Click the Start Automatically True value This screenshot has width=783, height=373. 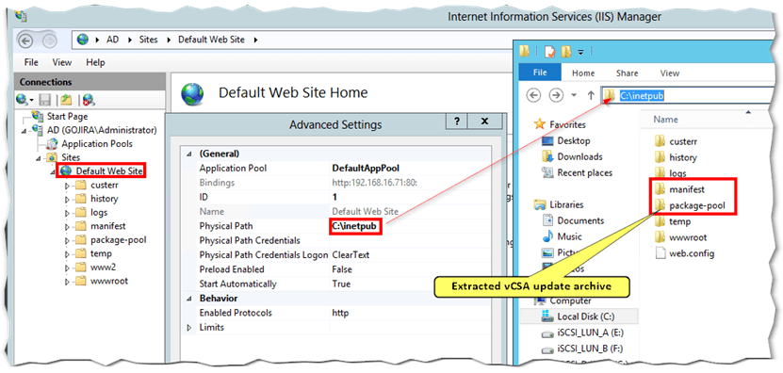click(341, 284)
